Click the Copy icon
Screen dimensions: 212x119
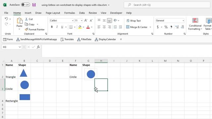26,24
